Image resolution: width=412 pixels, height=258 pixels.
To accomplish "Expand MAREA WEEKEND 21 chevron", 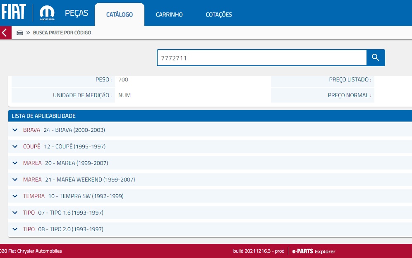I will (x=15, y=179).
